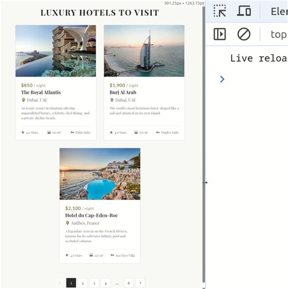Go to next page with right arrow
Viewport: 288px width, 289px height.
[x=140, y=283]
